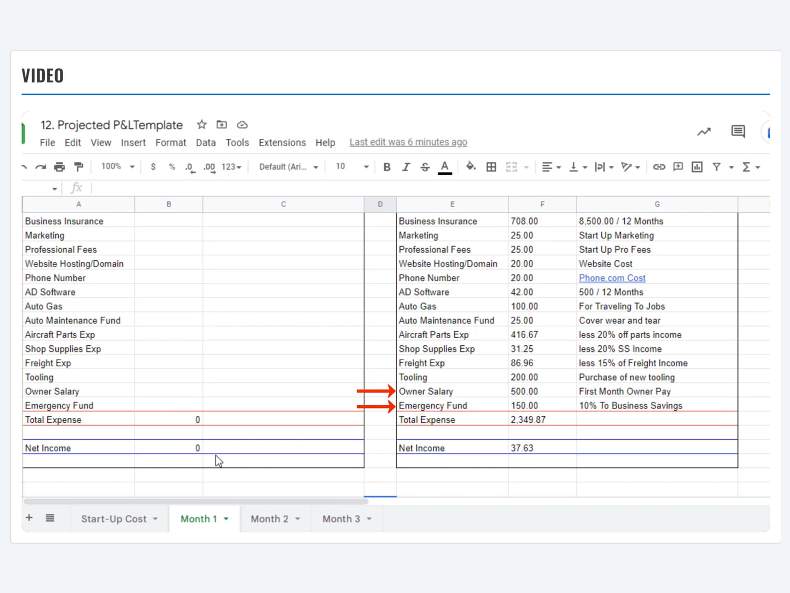This screenshot has width=790, height=593.
Task: Switch to the Month 2 sheet tab
Action: (x=269, y=519)
